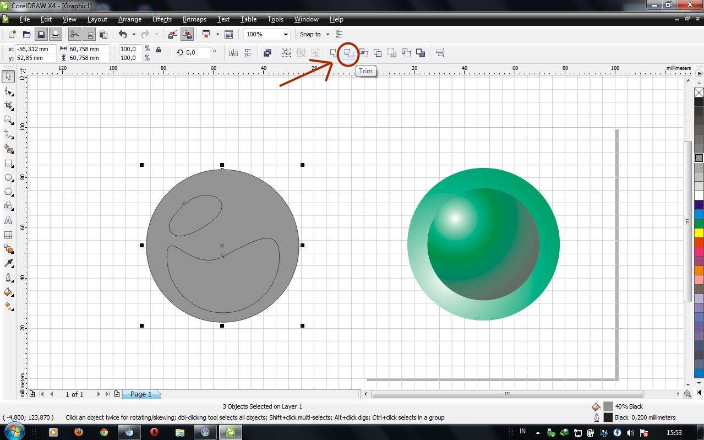Click the Page 1 tab
Image resolution: width=704 pixels, height=440 pixels.
pyautogui.click(x=141, y=394)
